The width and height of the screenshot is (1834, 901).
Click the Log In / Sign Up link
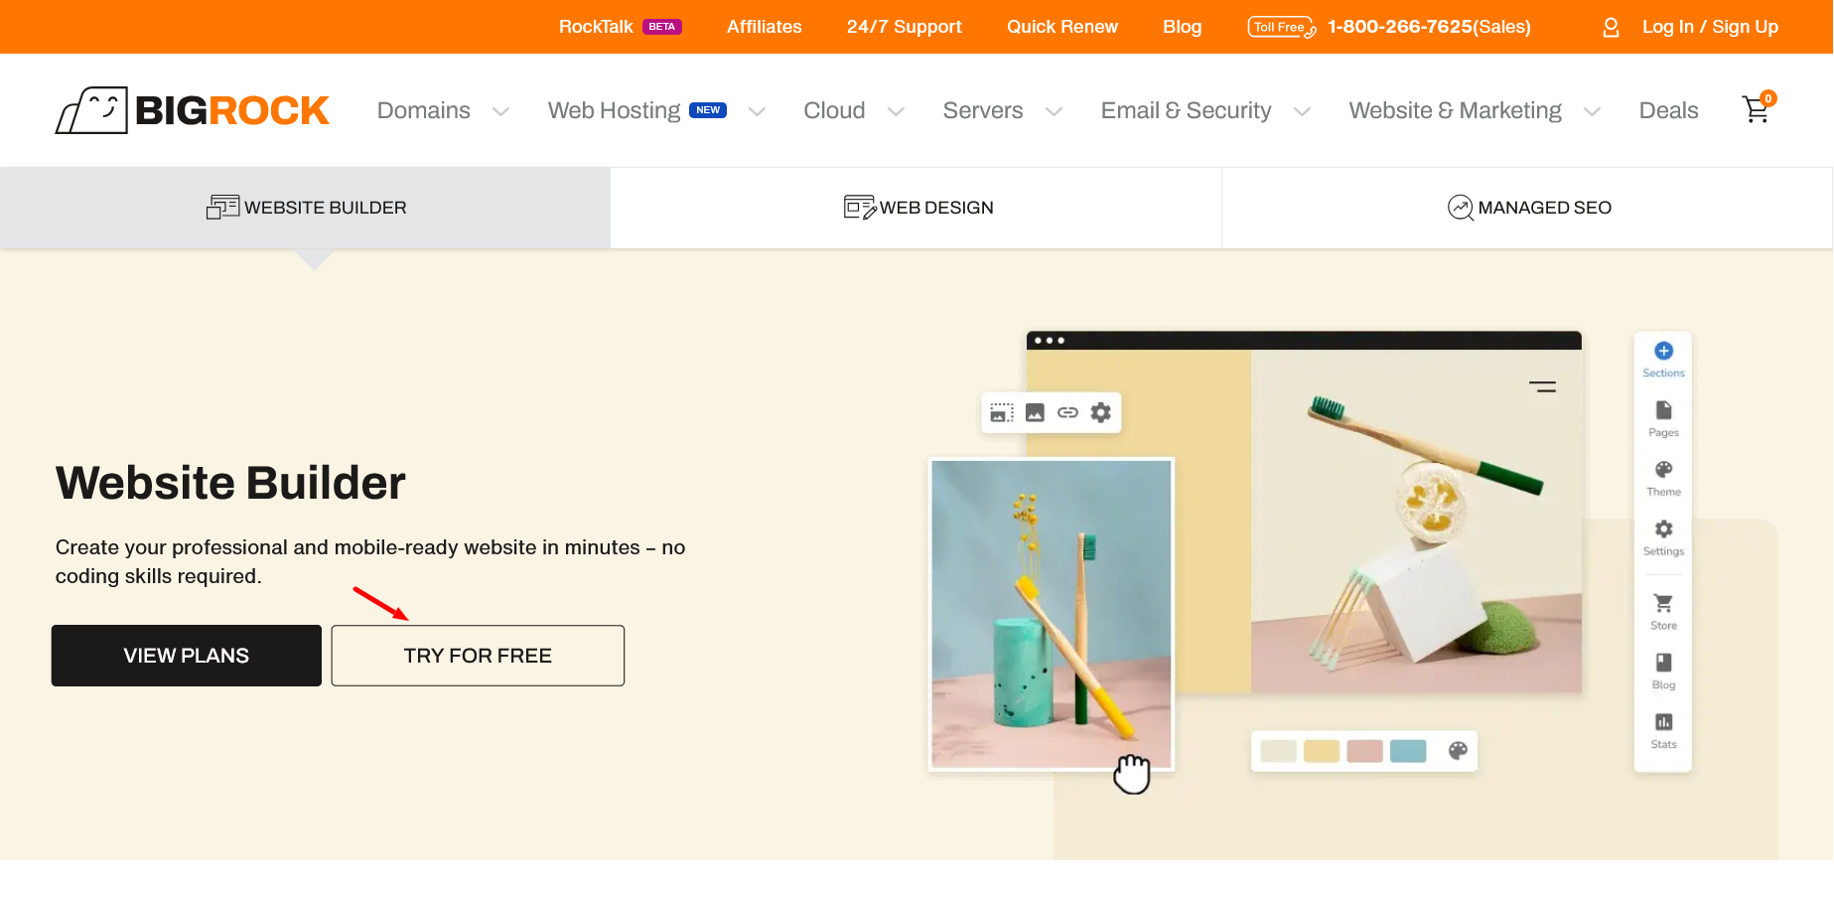coord(1710,27)
